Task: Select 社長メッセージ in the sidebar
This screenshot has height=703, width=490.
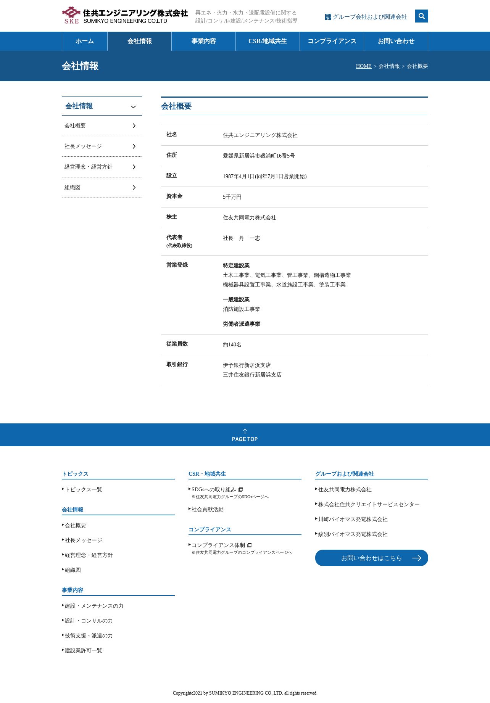Action: (x=102, y=146)
